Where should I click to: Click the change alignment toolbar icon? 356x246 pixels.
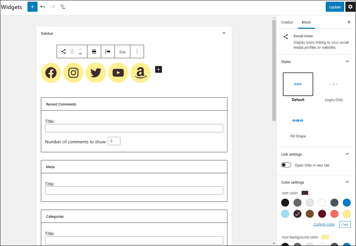[94, 52]
